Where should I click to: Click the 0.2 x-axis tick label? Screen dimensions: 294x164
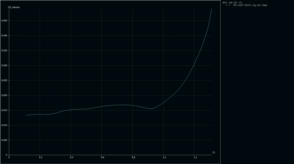[40, 157]
